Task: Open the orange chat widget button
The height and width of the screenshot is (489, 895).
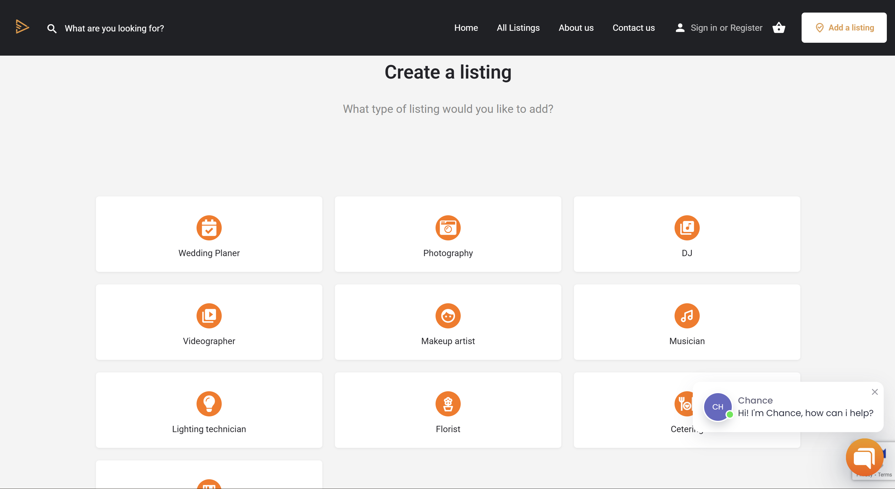Action: coord(864,457)
